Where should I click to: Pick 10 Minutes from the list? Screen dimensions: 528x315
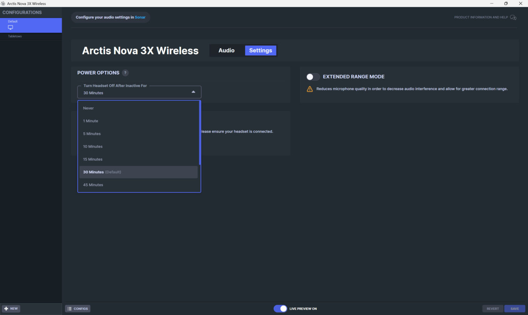(138, 147)
